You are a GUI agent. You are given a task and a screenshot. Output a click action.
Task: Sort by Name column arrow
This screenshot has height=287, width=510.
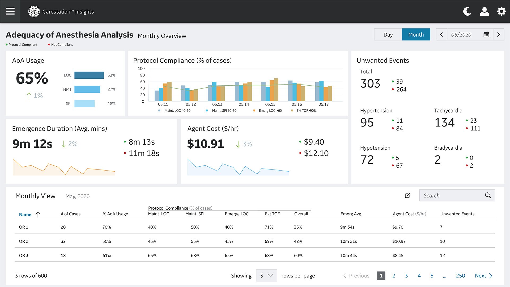tap(38, 214)
